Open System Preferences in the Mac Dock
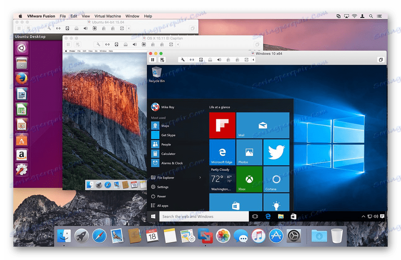The width and height of the screenshot is (401, 260). pos(294,236)
